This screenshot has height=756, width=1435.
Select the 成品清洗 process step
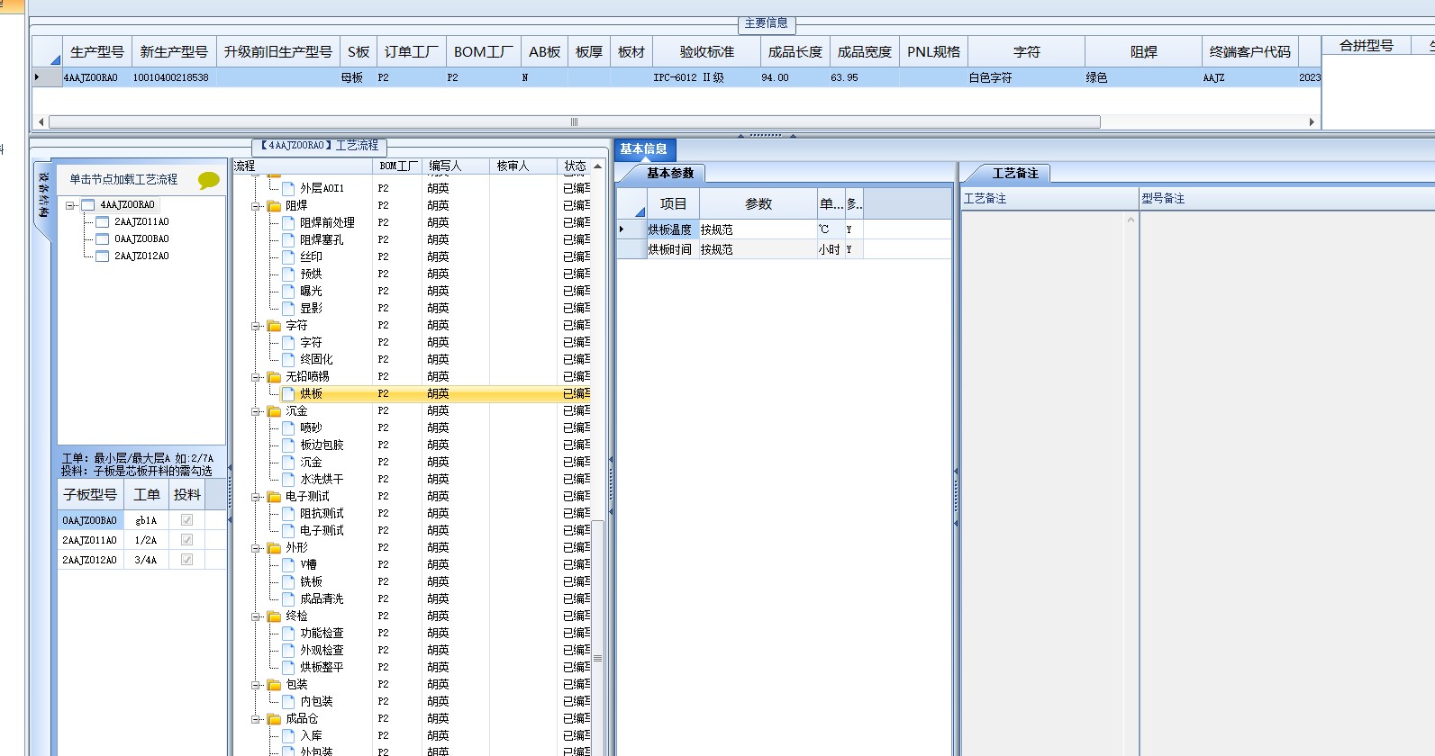[x=322, y=598]
